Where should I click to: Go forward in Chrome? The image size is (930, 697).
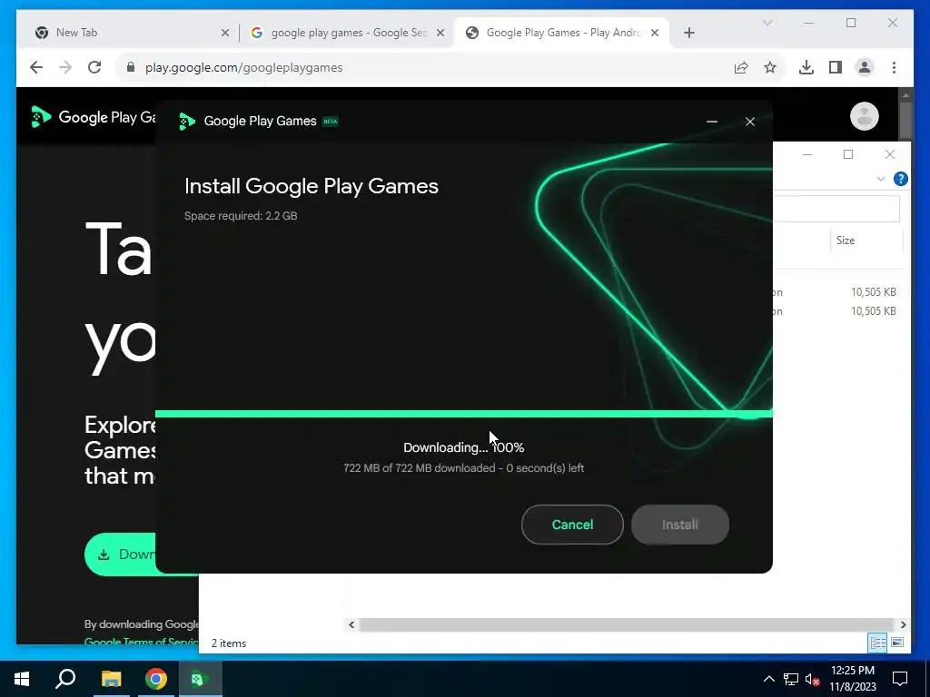coord(65,67)
